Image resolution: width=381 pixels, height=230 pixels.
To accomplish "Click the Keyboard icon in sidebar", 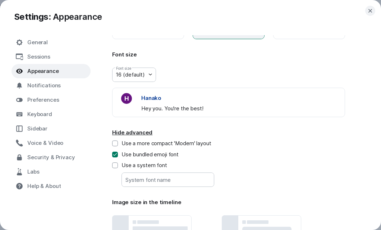I will pyautogui.click(x=19, y=114).
